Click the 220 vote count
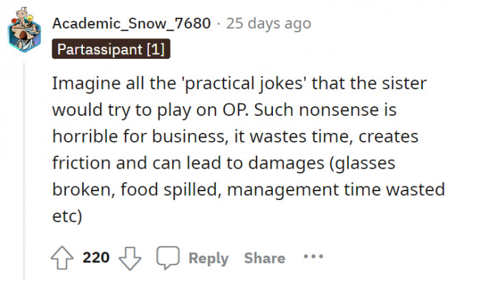 pos(96,258)
